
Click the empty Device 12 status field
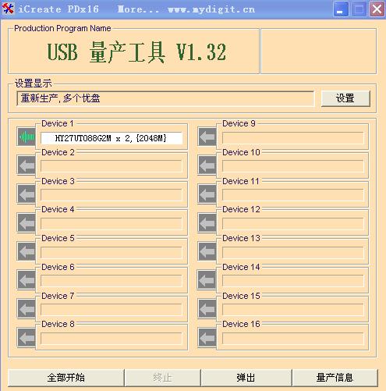tap(292, 224)
